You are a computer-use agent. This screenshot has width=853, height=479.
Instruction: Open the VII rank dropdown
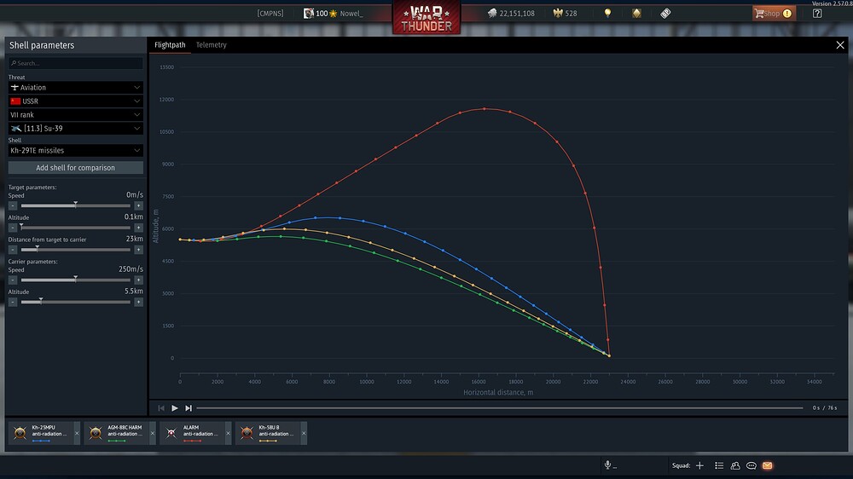point(76,115)
